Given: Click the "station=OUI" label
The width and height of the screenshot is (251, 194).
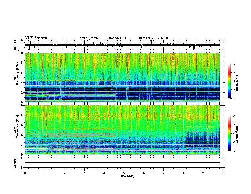Looking at the screenshot, I should coord(117,38).
